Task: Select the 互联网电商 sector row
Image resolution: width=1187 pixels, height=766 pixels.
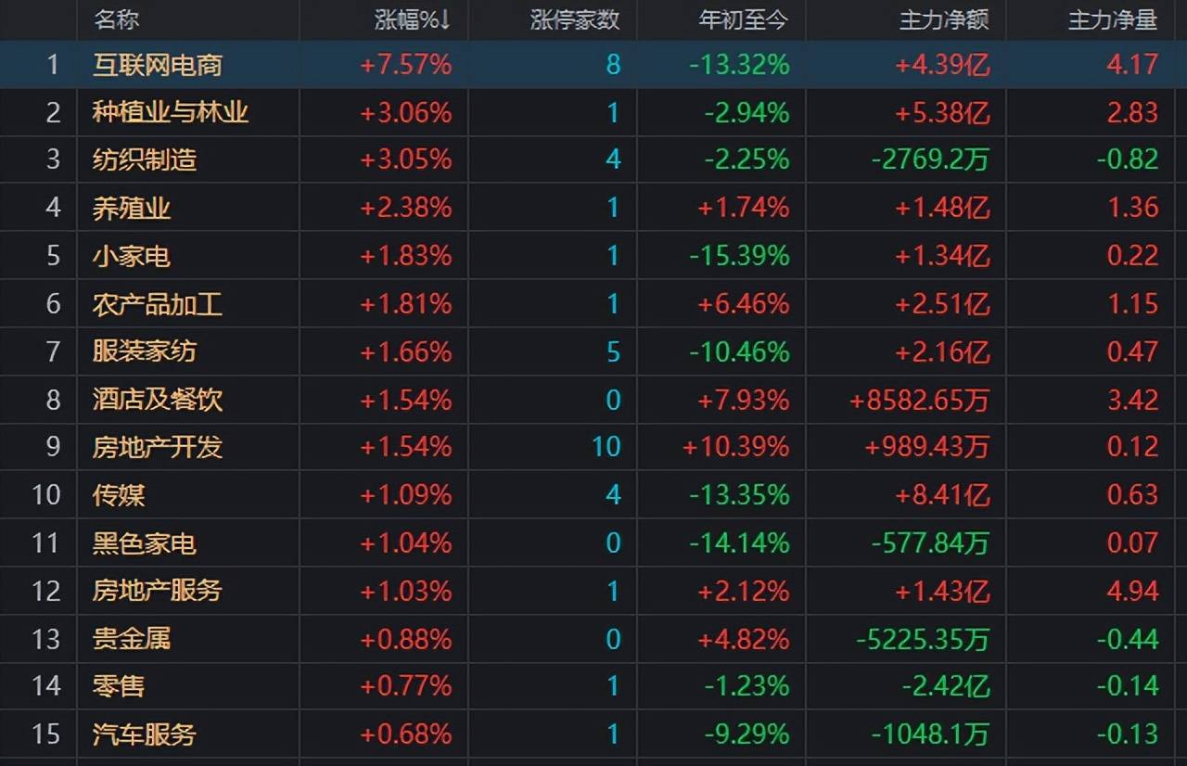Action: point(158,64)
